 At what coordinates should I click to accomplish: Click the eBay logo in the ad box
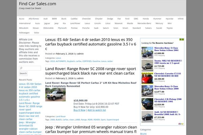[181, 124]
